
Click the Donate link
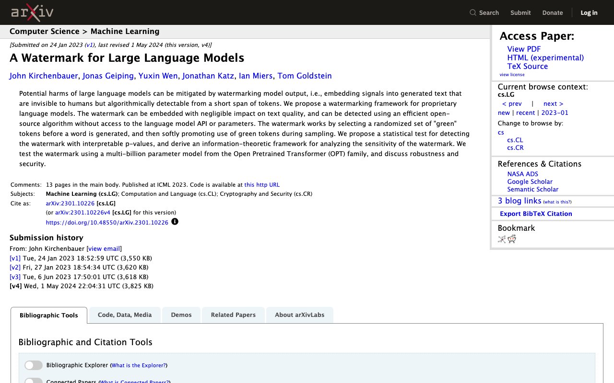[x=553, y=13]
